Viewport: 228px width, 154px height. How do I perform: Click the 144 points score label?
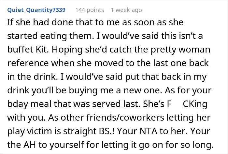coord(90,10)
